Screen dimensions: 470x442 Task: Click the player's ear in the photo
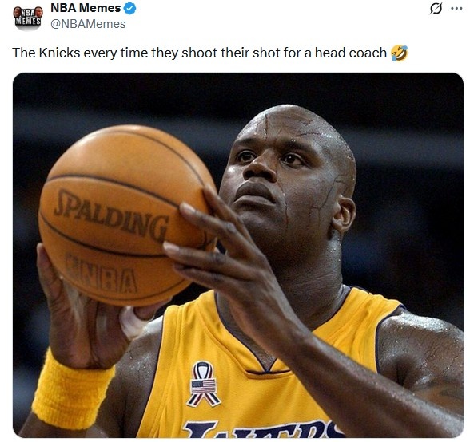pos(344,215)
